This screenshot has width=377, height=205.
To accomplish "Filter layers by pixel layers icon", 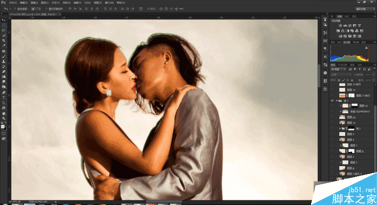I will [350, 69].
